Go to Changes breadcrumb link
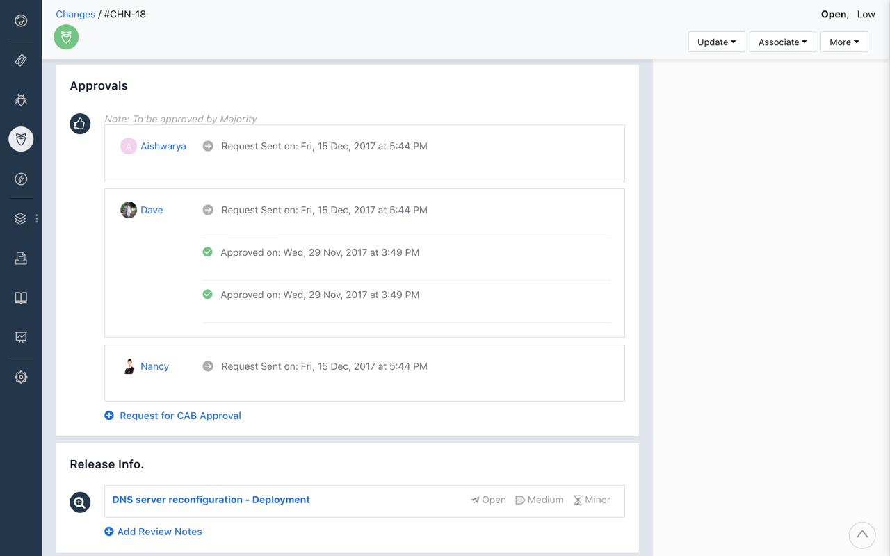This screenshot has width=890, height=556. (x=75, y=14)
